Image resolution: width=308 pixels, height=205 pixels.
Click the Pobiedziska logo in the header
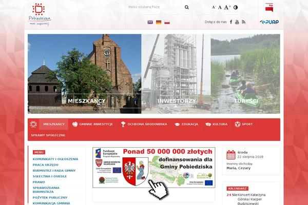40,14
